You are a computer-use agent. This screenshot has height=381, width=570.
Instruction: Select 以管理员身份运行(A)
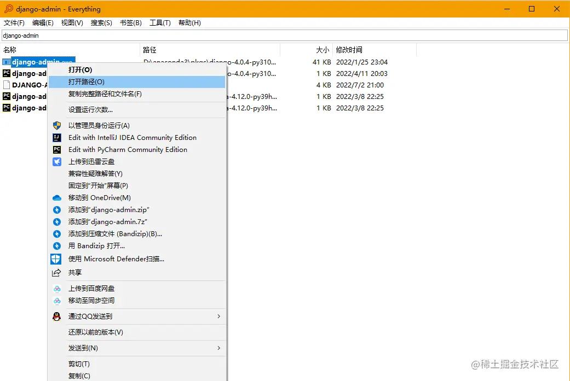[137, 126]
